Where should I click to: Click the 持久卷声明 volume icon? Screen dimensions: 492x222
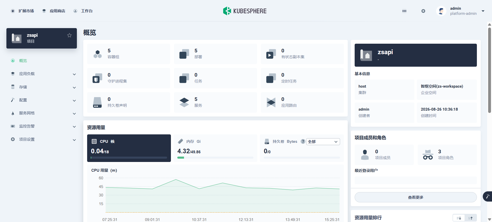[97, 102]
